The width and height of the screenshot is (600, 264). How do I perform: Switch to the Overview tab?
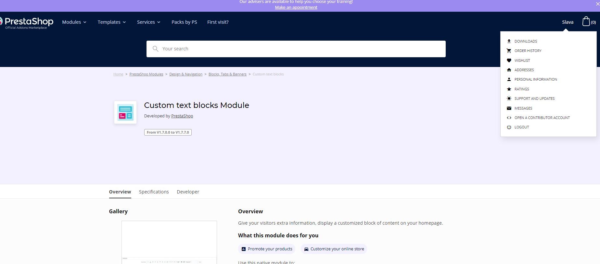point(120,192)
